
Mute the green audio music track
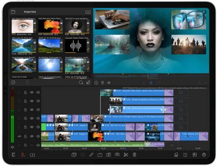tap(38, 145)
